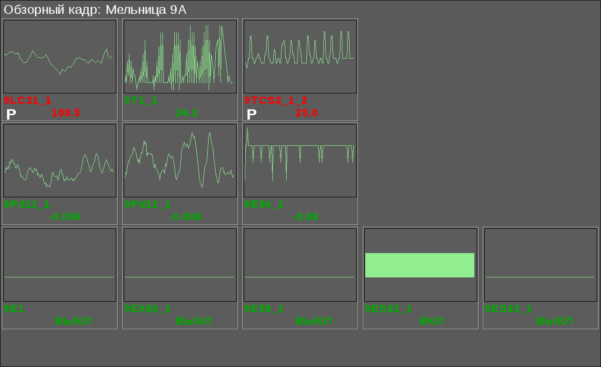Open the 9T1_1 trend graph

pos(180,57)
